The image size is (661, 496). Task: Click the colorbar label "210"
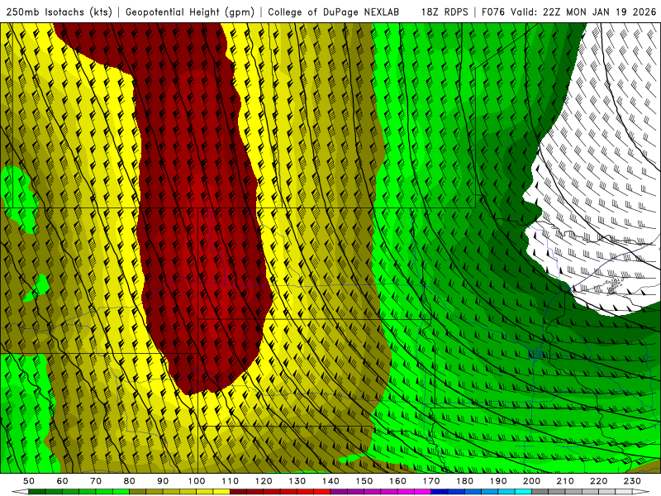tap(565, 481)
